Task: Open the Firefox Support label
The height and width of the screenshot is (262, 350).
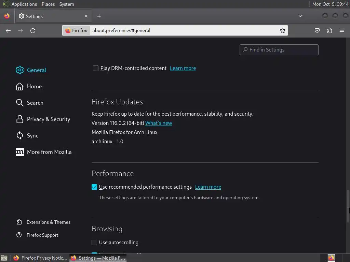Action: (42, 235)
